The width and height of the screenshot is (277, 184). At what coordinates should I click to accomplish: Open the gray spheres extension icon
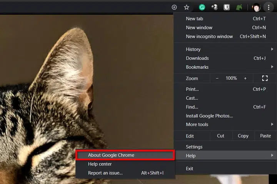pyautogui.click(x=214, y=7)
